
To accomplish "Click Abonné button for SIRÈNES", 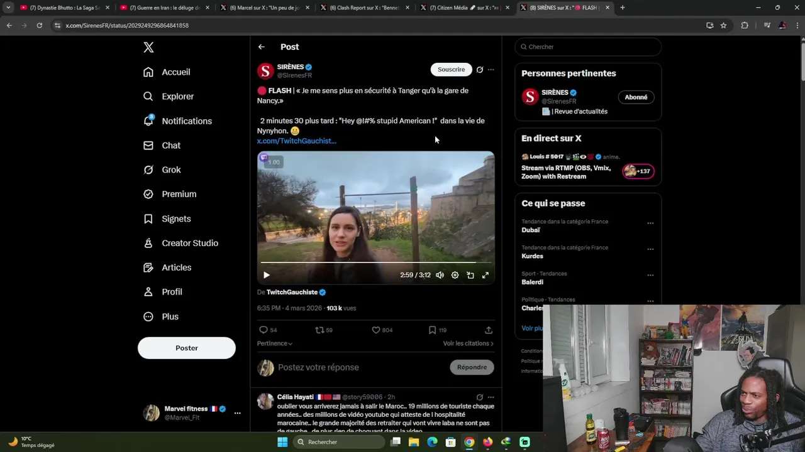I will point(636,97).
